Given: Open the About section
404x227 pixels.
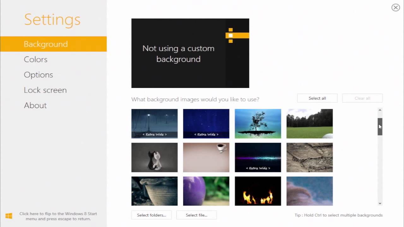Looking at the screenshot, I should click(x=35, y=105).
